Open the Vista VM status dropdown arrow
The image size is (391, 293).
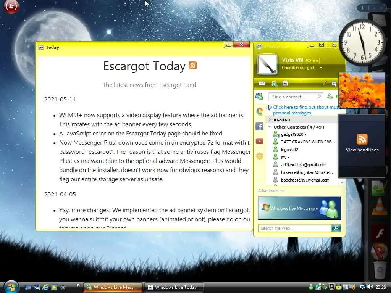click(325, 60)
